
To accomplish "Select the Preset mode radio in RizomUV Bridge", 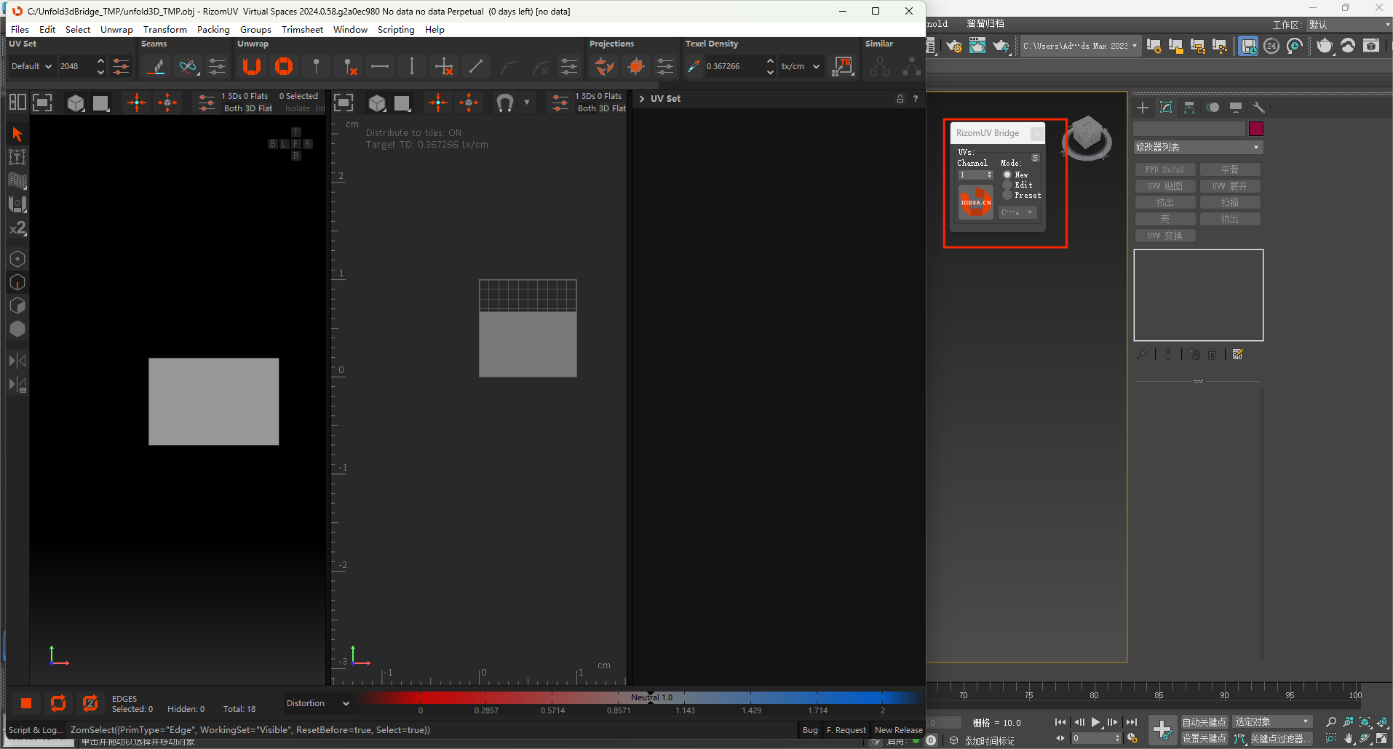I will pyautogui.click(x=1007, y=195).
